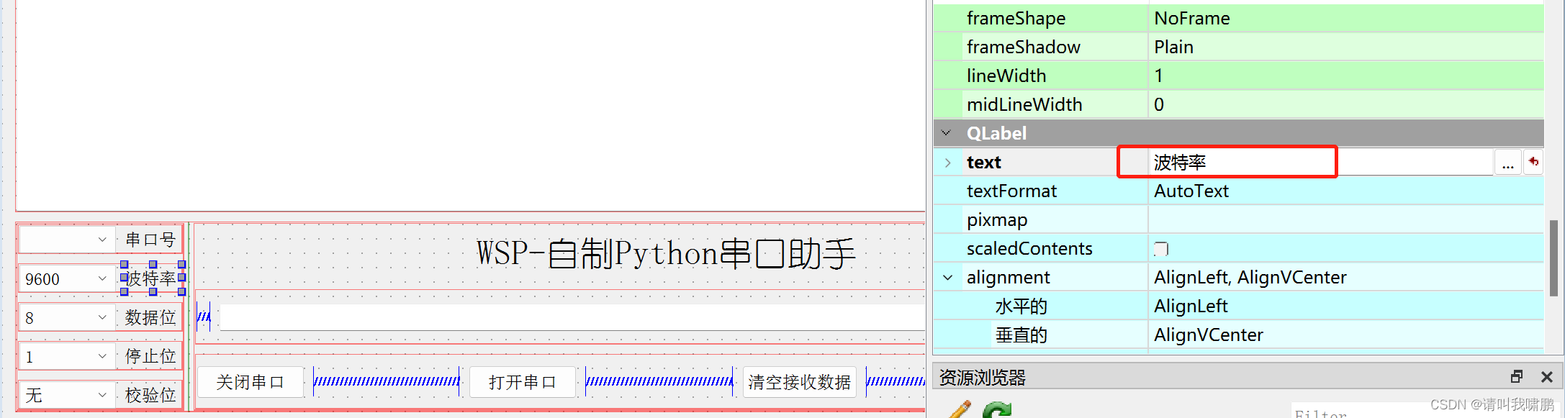Click the 资源浏览器 panel title
Image resolution: width=1565 pixels, height=418 pixels.
982,377
